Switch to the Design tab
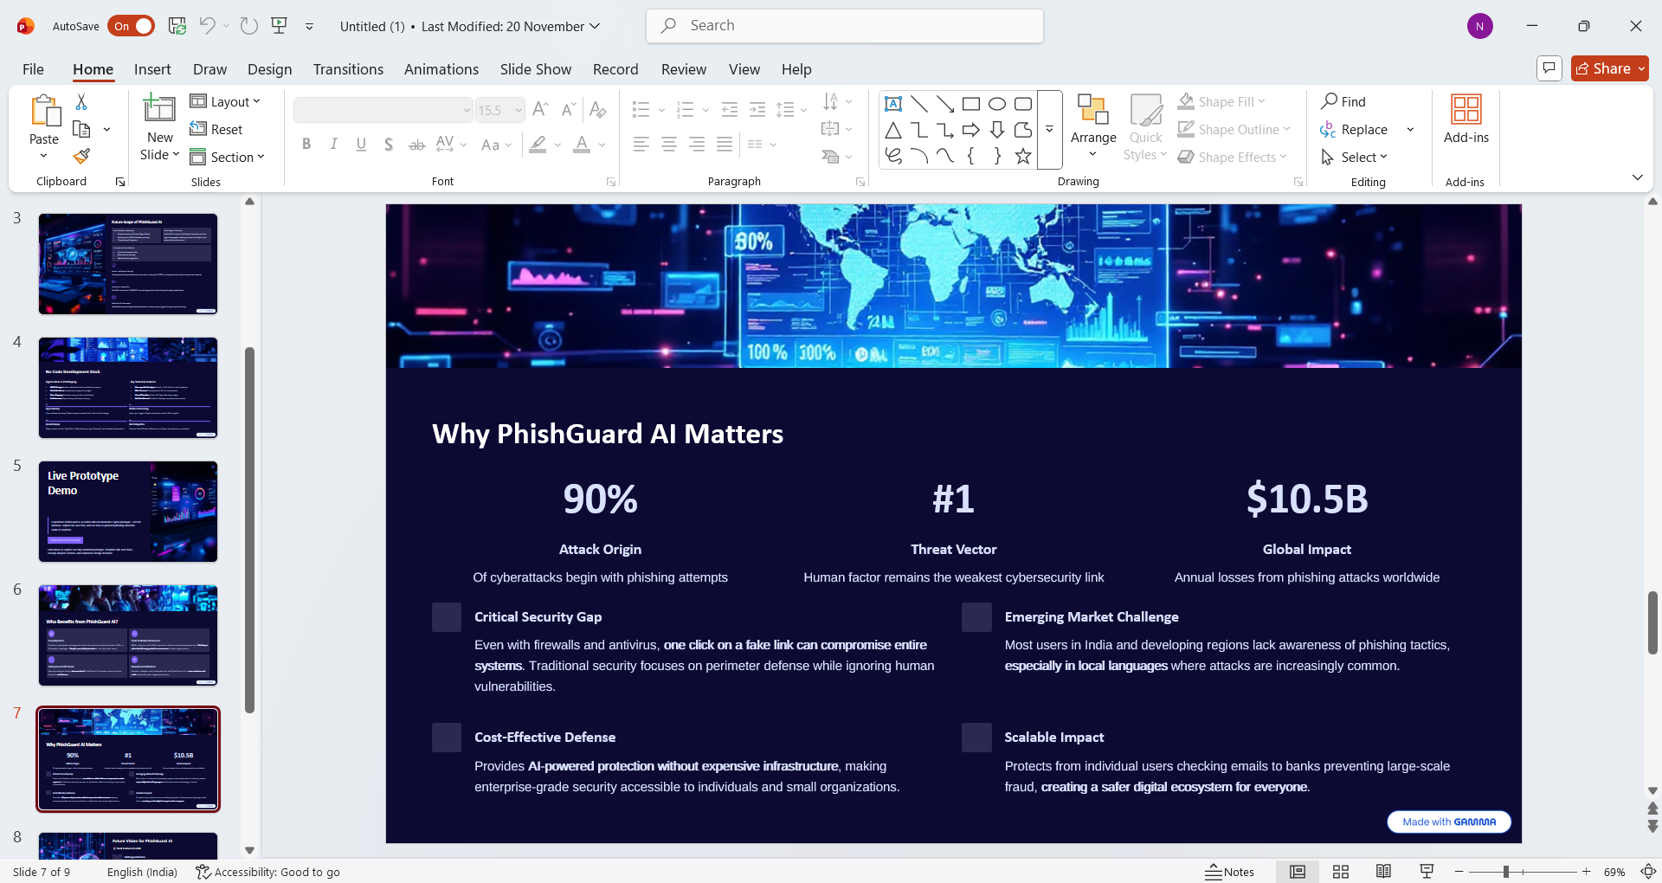The image size is (1662, 883). click(269, 69)
